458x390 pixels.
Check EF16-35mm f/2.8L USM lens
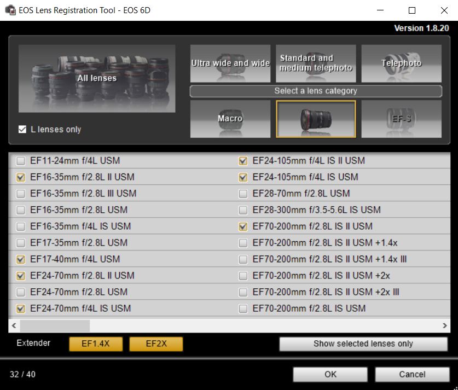click(20, 210)
